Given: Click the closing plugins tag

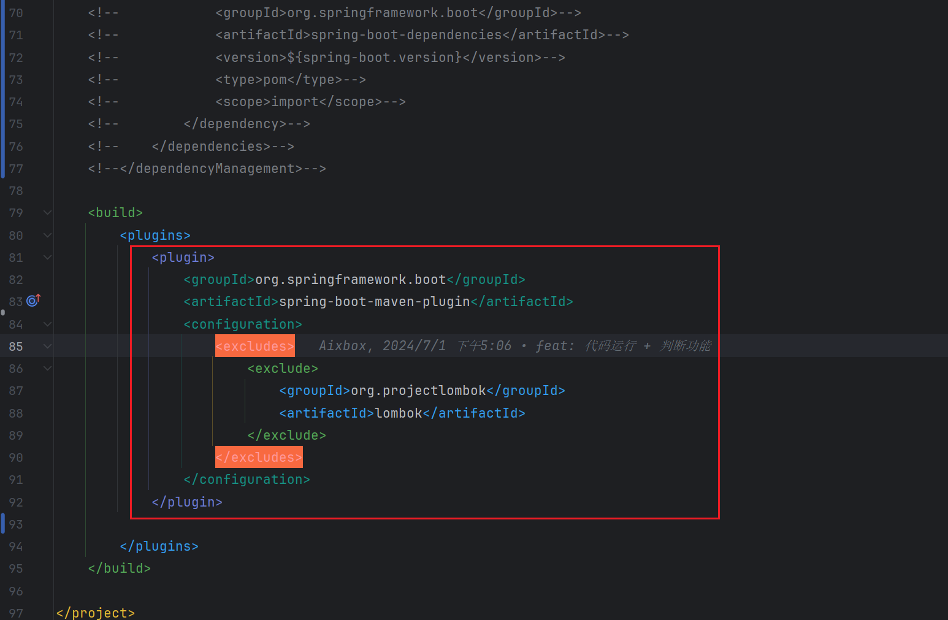Looking at the screenshot, I should point(159,546).
